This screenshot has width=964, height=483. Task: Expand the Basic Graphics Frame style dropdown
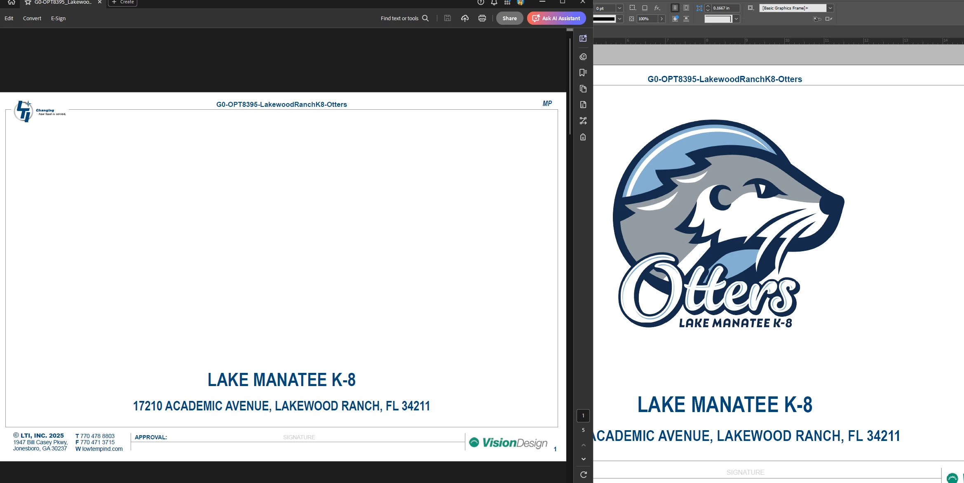830,8
